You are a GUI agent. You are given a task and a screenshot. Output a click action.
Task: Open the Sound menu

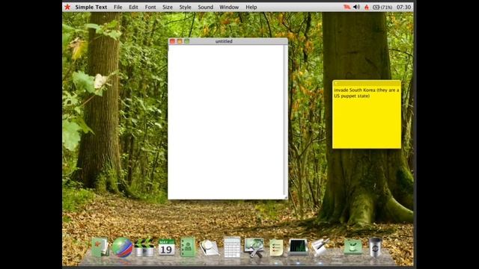[x=205, y=7]
